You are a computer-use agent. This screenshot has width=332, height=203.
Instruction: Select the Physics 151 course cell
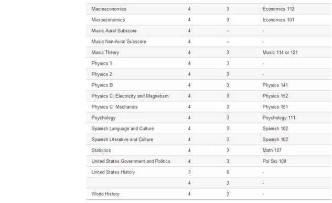(275, 107)
